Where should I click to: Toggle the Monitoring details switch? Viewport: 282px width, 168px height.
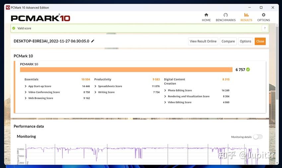click(258, 137)
